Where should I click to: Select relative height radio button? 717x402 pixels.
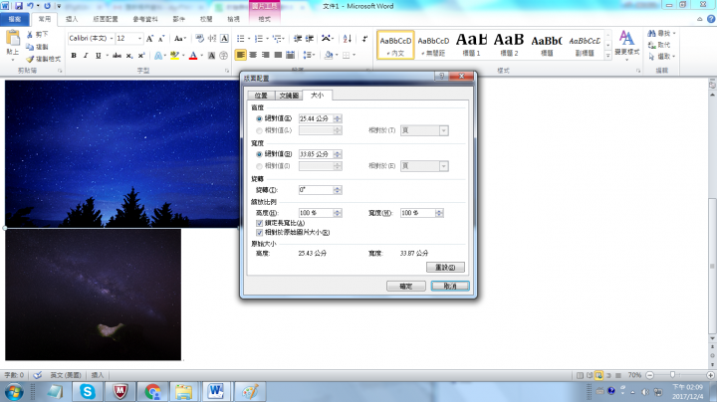[259, 130]
